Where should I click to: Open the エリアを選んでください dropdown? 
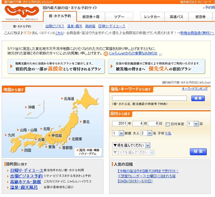[x=133, y=152]
